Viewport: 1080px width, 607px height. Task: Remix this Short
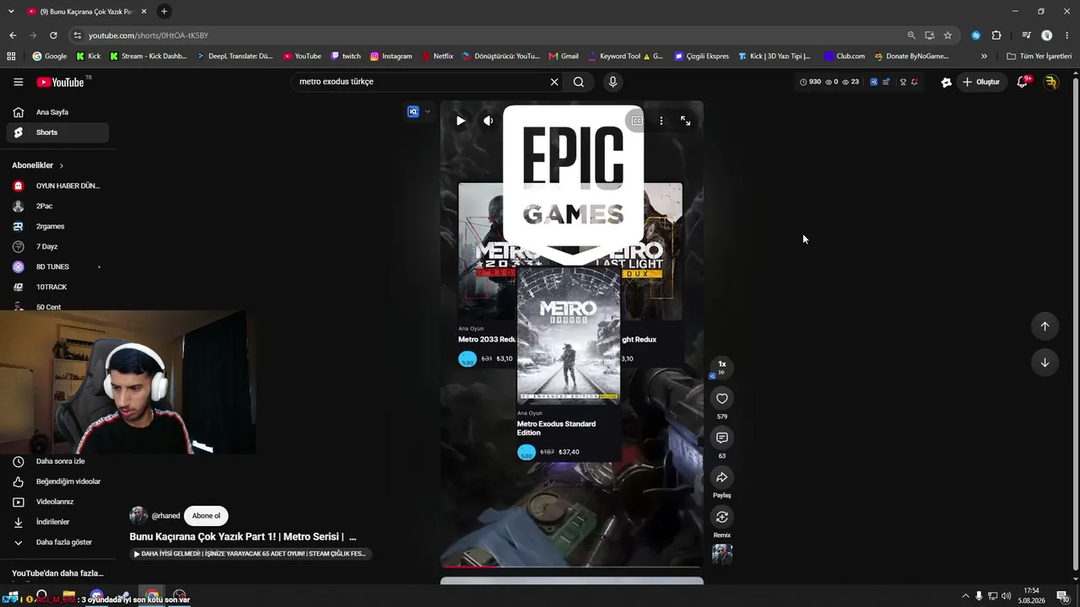tap(721, 517)
